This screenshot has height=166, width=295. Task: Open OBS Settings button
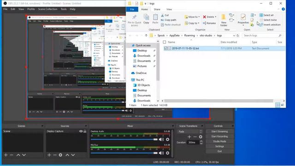click(219, 146)
